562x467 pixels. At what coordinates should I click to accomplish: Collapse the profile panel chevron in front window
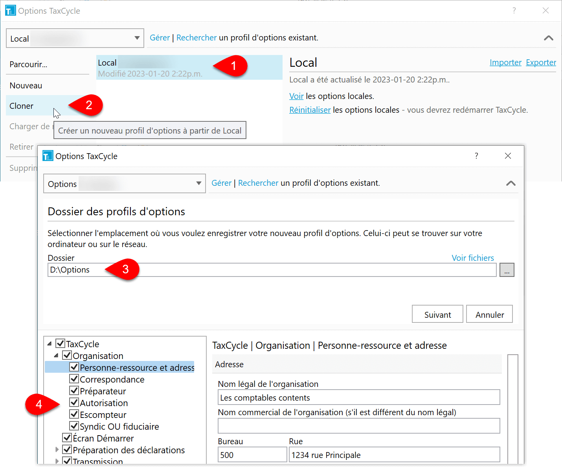(511, 183)
